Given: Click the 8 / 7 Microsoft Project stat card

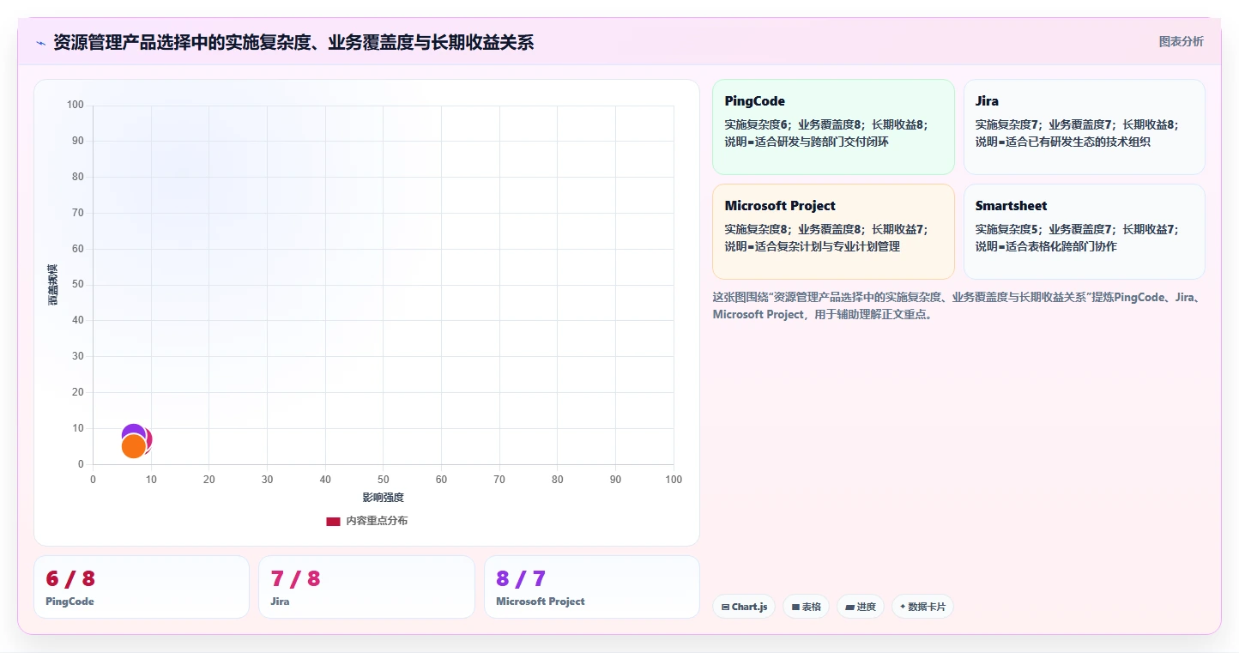Looking at the screenshot, I should pos(592,587).
